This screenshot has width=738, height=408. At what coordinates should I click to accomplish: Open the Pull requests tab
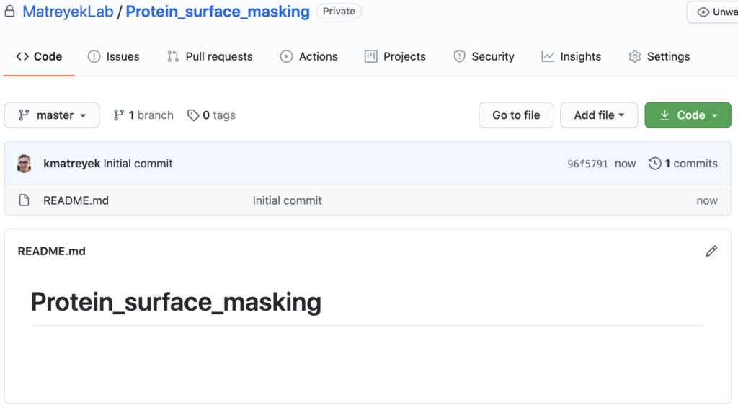pos(210,56)
